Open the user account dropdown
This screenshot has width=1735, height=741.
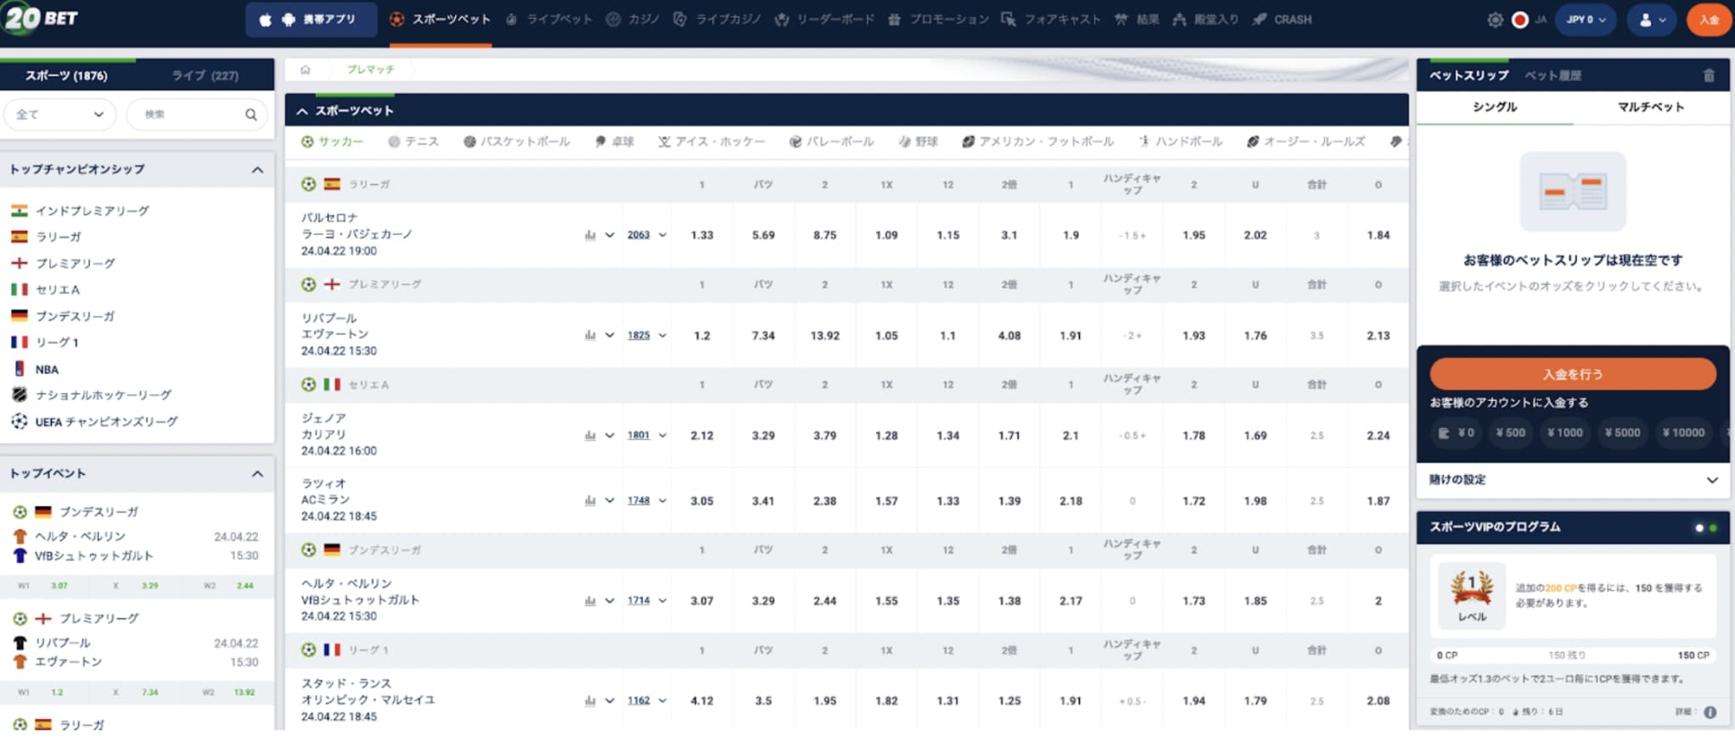tap(1651, 19)
